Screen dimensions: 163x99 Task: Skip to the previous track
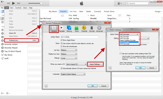(x=8, y=3)
